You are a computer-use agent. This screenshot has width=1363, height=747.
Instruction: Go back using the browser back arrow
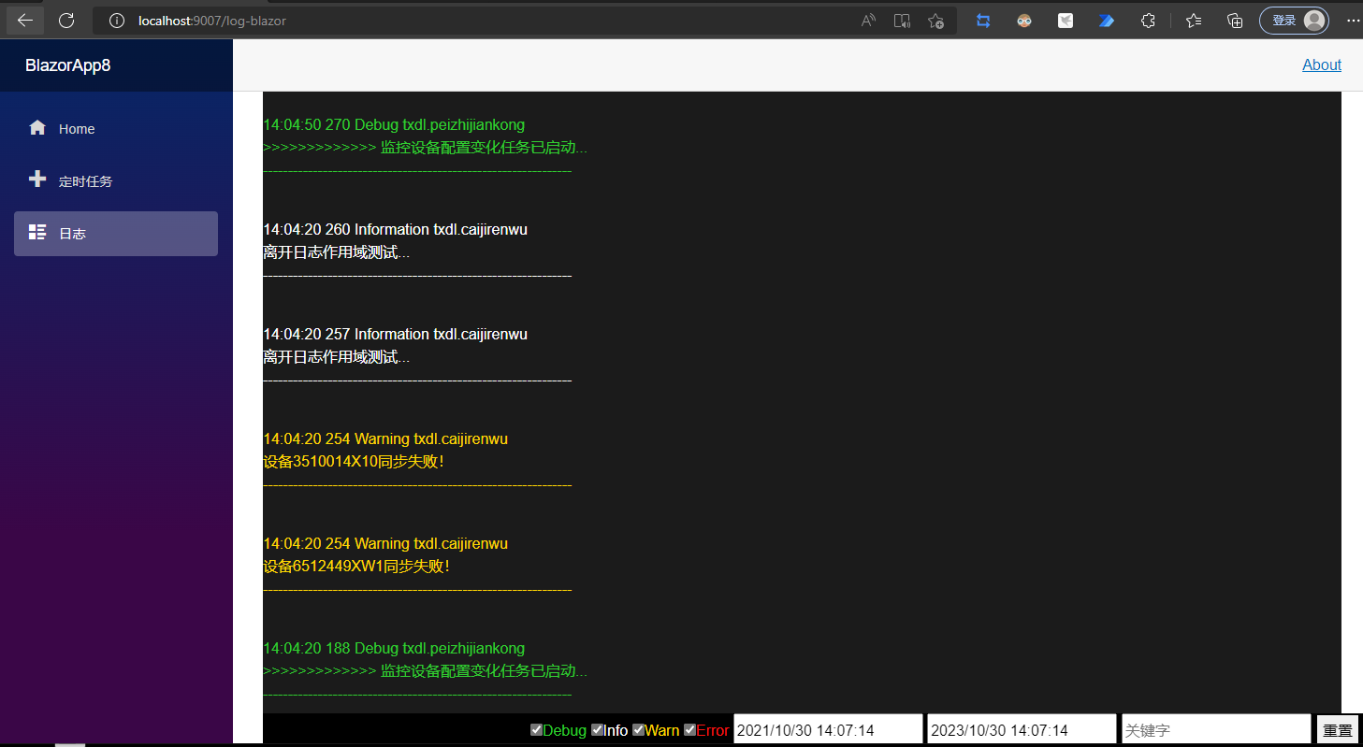pyautogui.click(x=25, y=21)
